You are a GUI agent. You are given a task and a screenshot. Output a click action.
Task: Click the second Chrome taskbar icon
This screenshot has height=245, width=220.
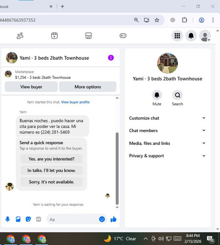pos(26,239)
